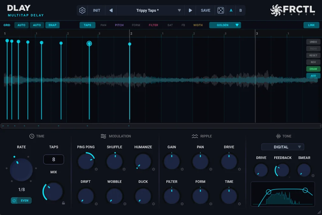Click the randomize dice icon
Image resolution: width=322 pixels, height=215 pixels.
[221, 10]
